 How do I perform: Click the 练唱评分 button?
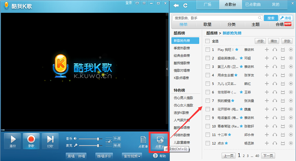104,156
